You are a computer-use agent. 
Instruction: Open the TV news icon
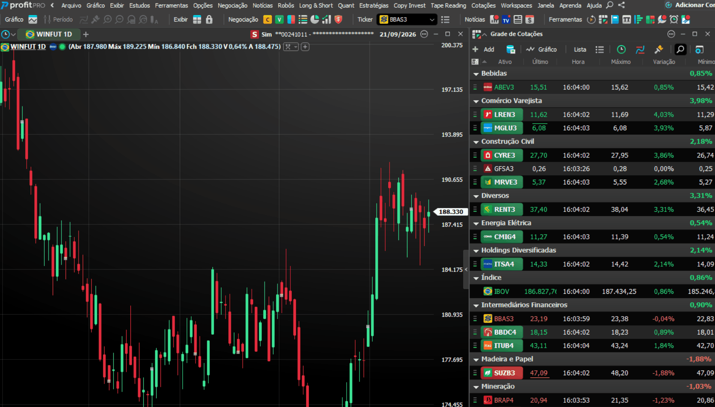tap(506, 19)
